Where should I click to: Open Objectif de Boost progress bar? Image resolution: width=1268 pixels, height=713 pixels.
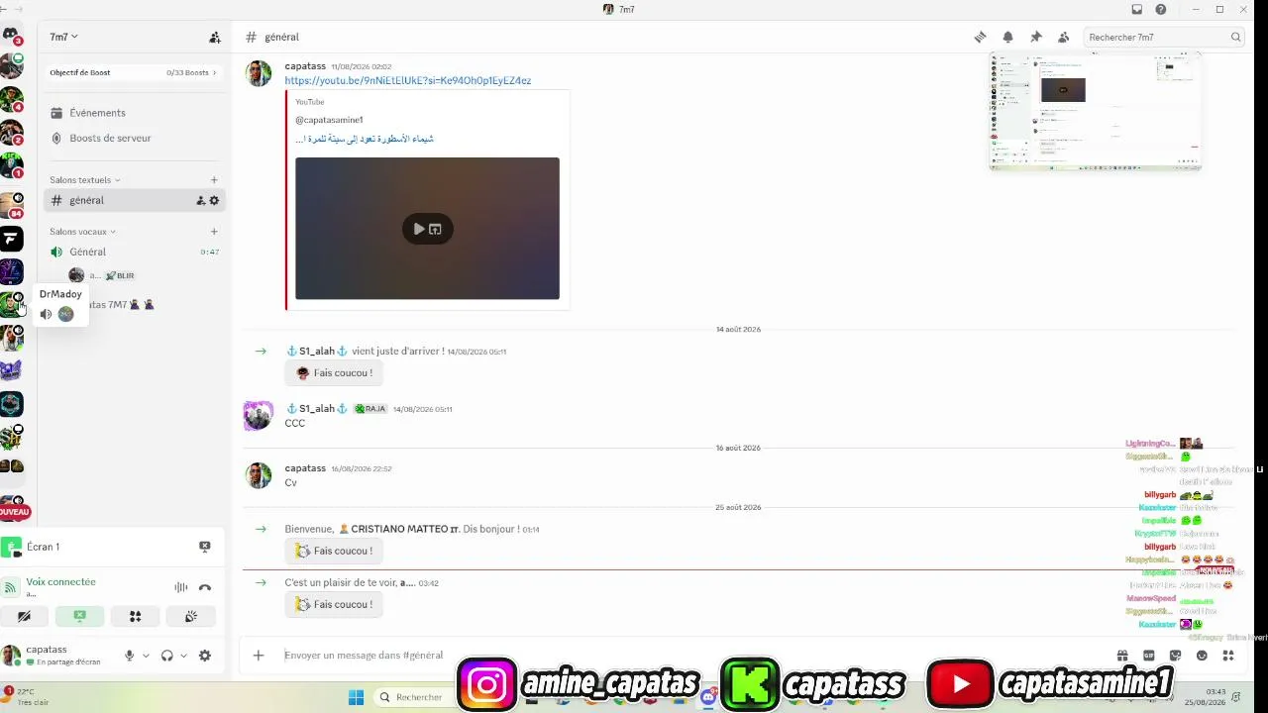pos(133,72)
